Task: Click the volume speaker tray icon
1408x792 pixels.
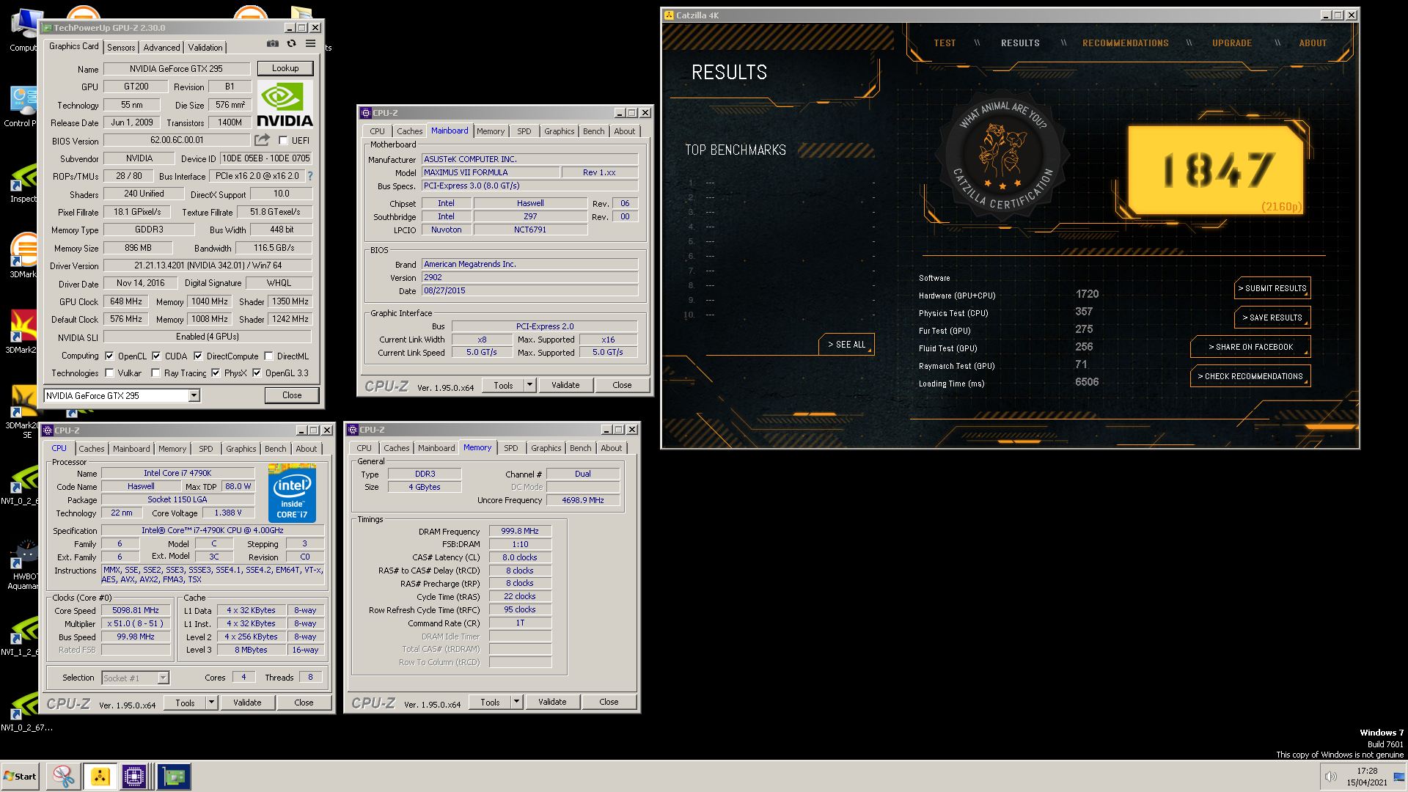Action: [1330, 777]
